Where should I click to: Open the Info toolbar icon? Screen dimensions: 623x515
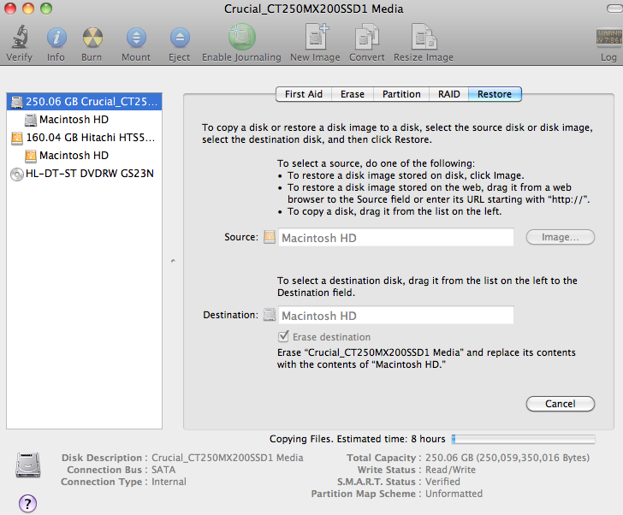click(56, 38)
